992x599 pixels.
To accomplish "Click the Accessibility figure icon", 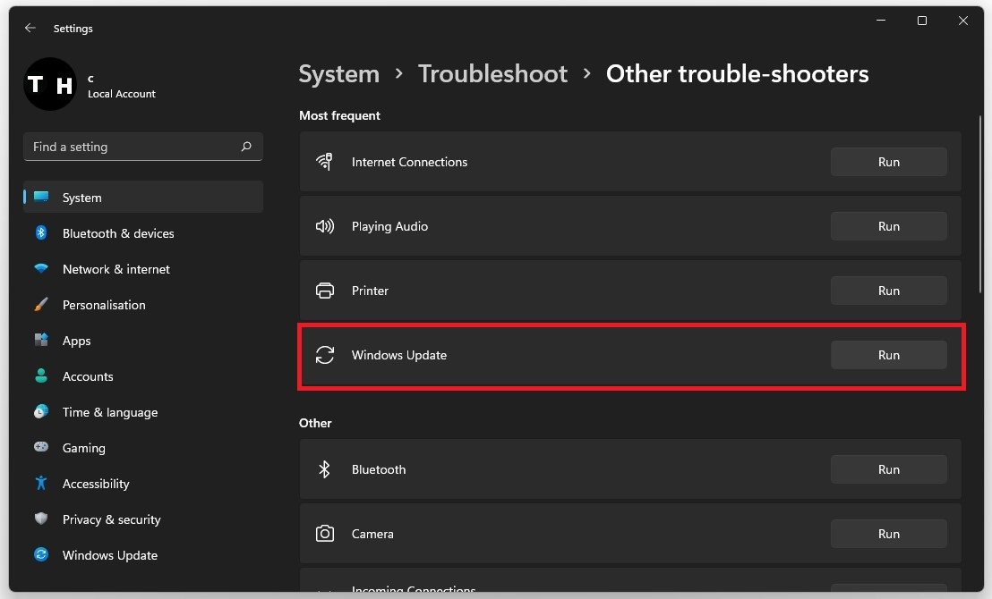I will pos(41,484).
